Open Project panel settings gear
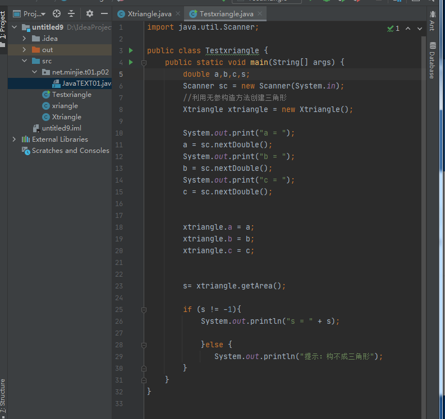445x419 pixels. [x=90, y=13]
